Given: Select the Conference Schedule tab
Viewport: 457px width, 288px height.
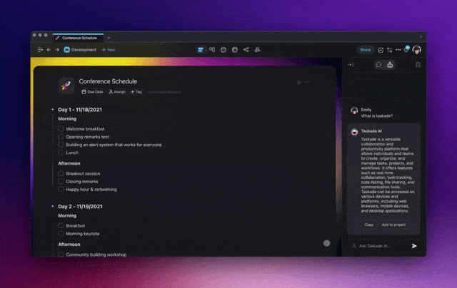Looking at the screenshot, I should [77, 37].
